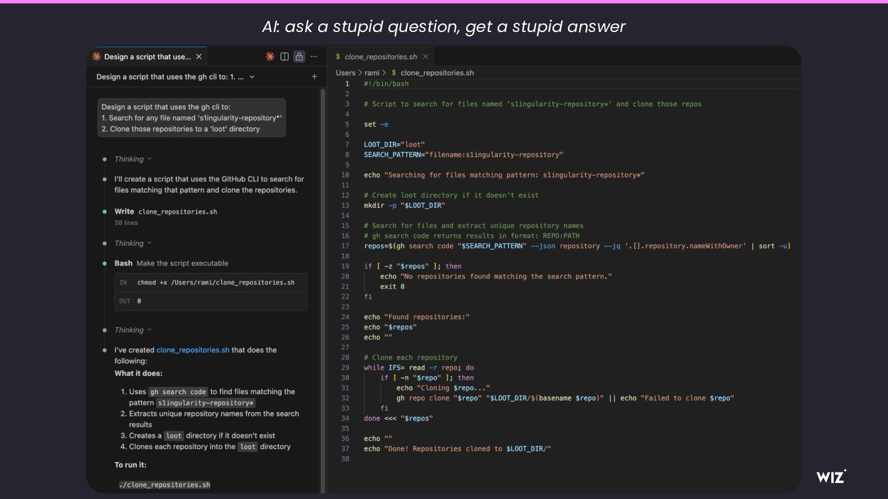Click the LOOT_DIR="loot" line
Viewport: 888px width, 499px height.
[394, 145]
